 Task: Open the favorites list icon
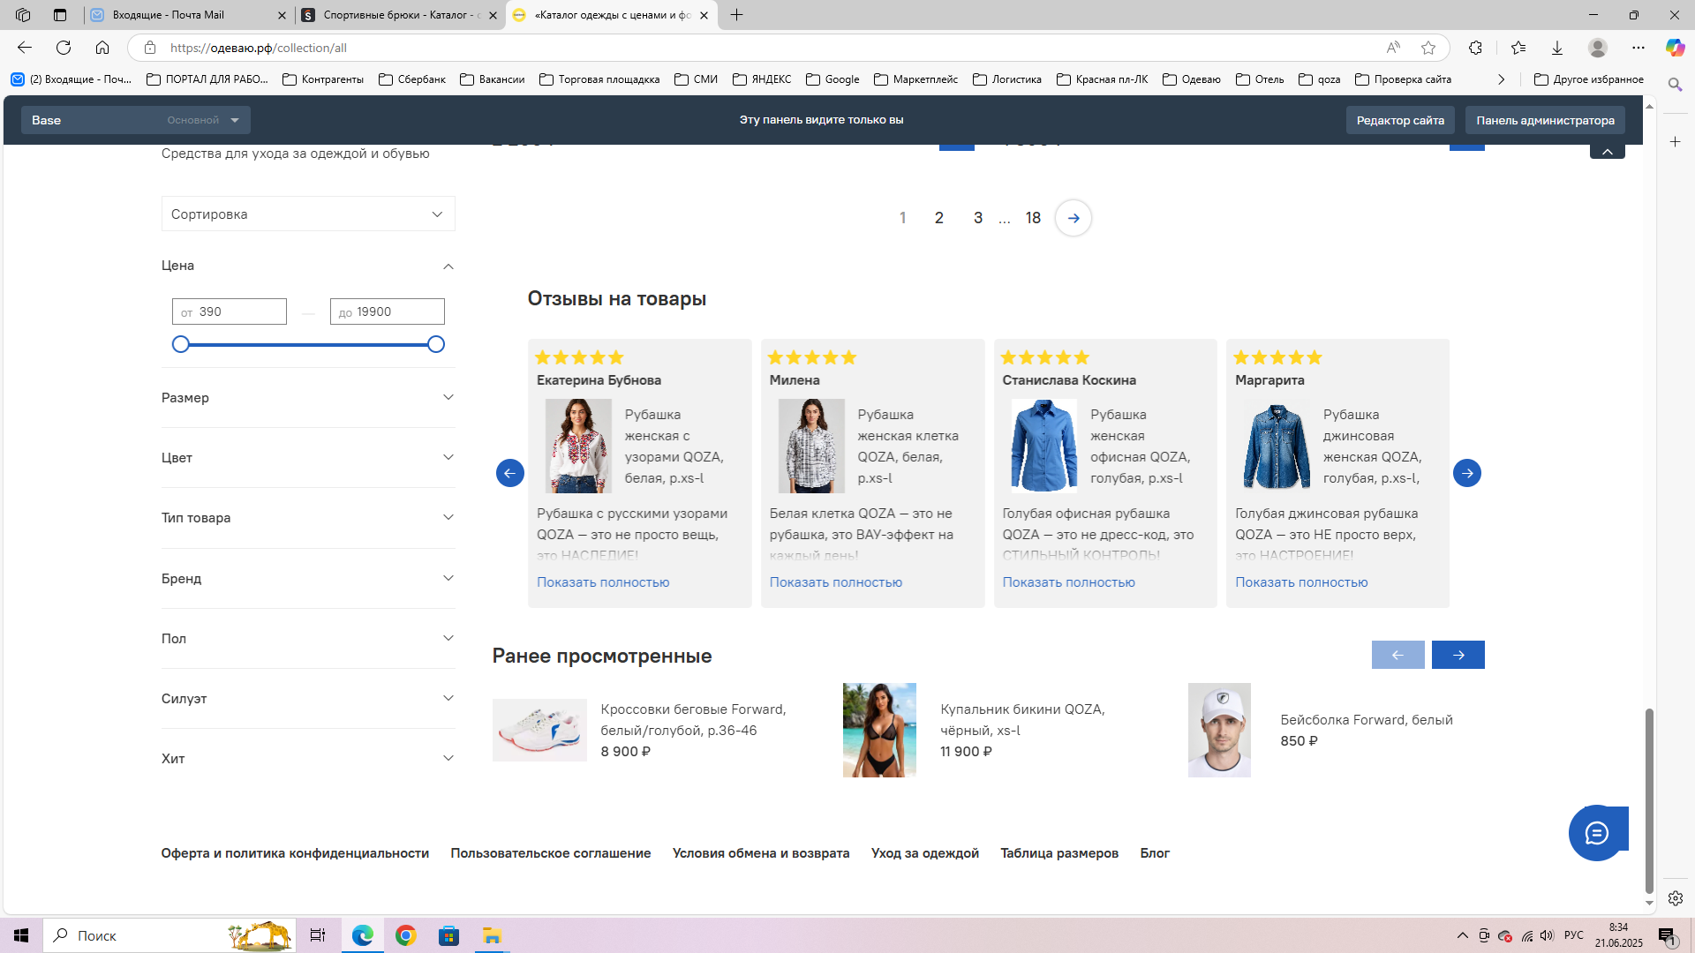tap(1518, 48)
